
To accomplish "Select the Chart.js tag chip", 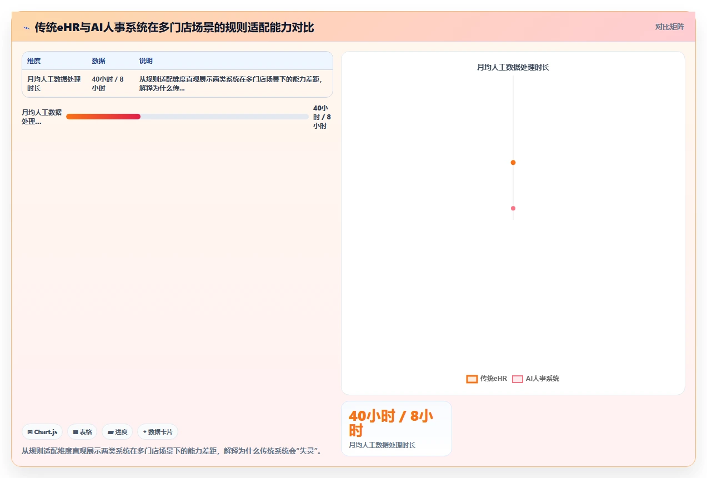I will tap(42, 432).
